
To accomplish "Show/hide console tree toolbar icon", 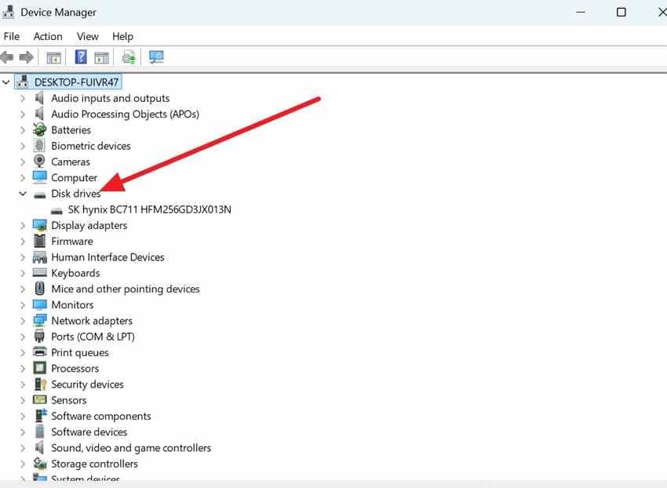I will tap(53, 57).
